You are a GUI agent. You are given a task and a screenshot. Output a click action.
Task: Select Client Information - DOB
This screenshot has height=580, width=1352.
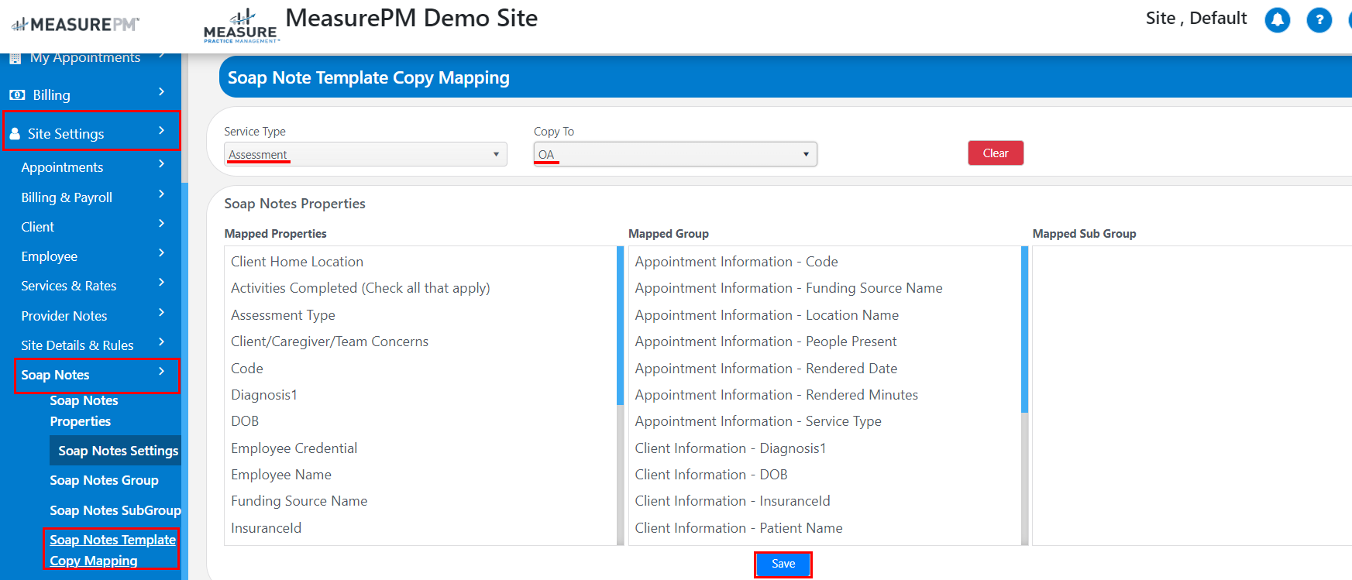pyautogui.click(x=711, y=475)
